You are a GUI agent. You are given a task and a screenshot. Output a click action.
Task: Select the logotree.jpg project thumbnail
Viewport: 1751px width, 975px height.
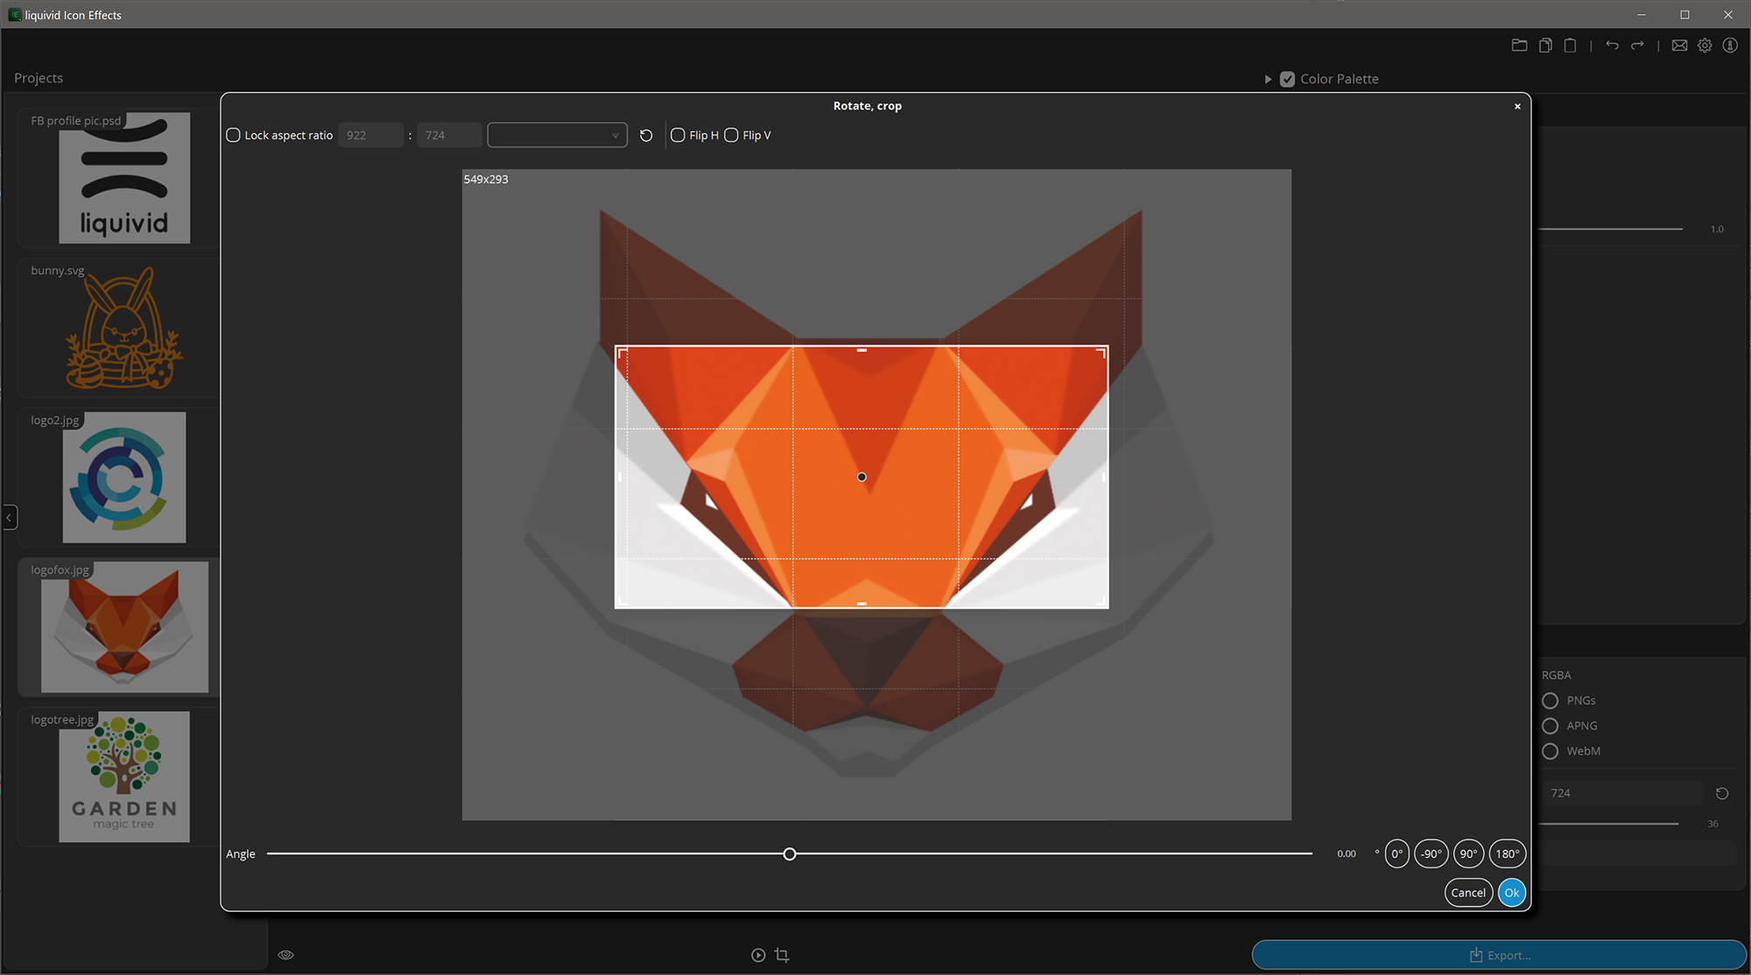[123, 777]
